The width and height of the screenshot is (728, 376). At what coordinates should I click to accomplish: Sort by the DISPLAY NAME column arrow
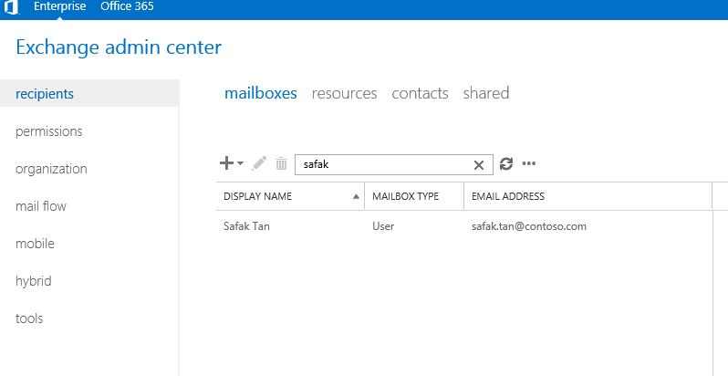coord(356,197)
